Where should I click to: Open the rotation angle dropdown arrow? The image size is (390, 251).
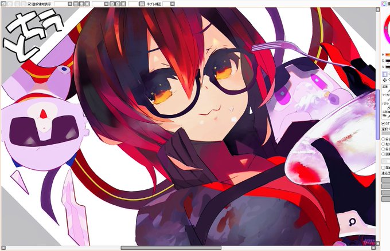click(x=106, y=4)
